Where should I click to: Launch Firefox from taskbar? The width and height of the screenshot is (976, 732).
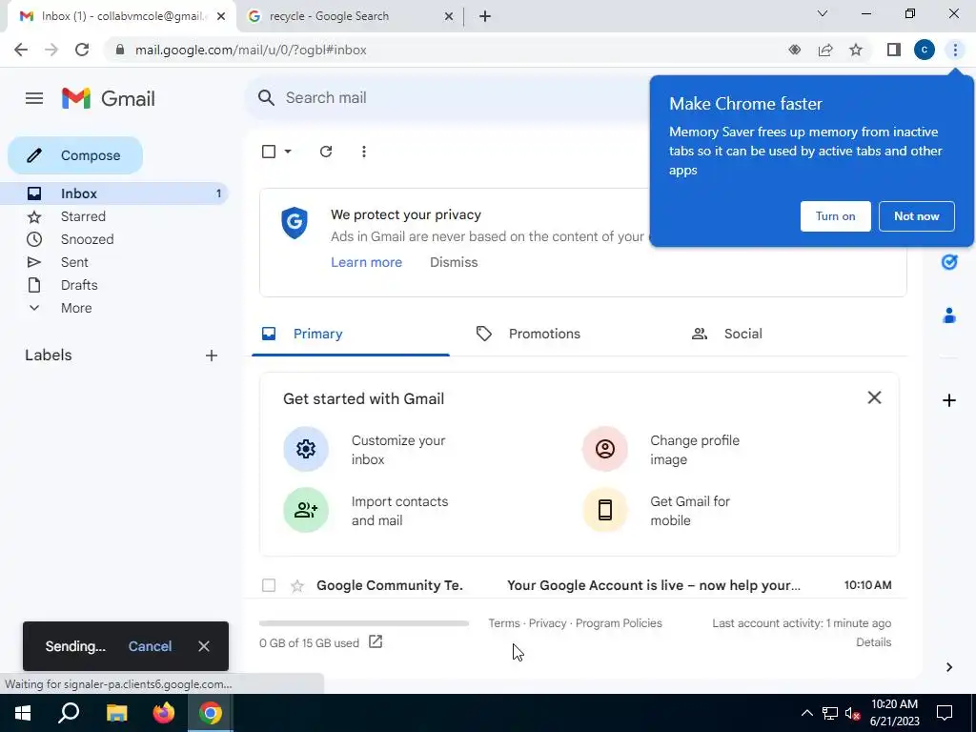coord(164,713)
